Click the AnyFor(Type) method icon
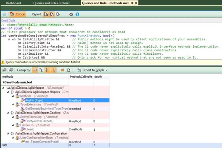This screenshot has height=148, width=222. [23, 100]
